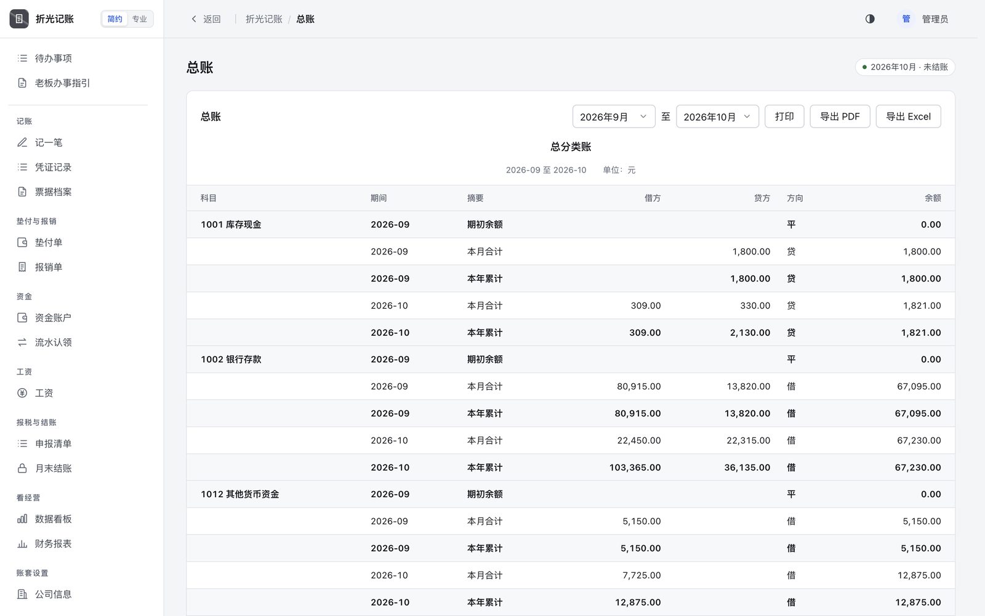Click the 月末结账 lock icon

coord(22,468)
